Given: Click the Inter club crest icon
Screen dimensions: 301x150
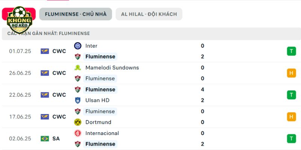Looking at the screenshot, I should [78, 46].
